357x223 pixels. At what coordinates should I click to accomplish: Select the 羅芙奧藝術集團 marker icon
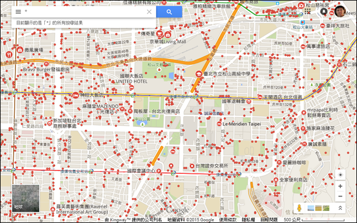point(53,209)
